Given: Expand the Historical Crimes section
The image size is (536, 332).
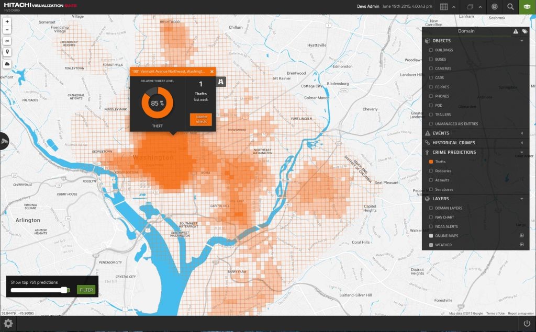Looking at the screenshot, I should 522,143.
